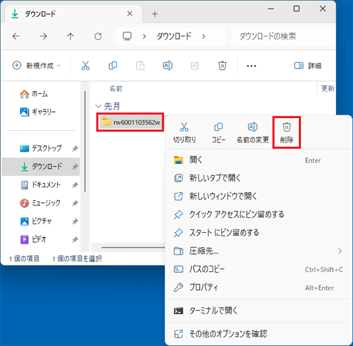The image size is (353, 346).
Task: Click the pin icon beside ピクチャ
Action: tap(75, 221)
